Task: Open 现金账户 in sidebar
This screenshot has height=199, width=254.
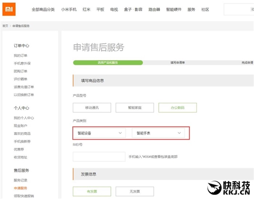Action: pos(20,126)
